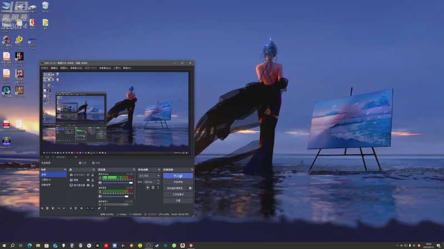Add a source with plus icon in Sources panel
Image resolution: width=444 pixels, height=249 pixels.
click(71, 208)
